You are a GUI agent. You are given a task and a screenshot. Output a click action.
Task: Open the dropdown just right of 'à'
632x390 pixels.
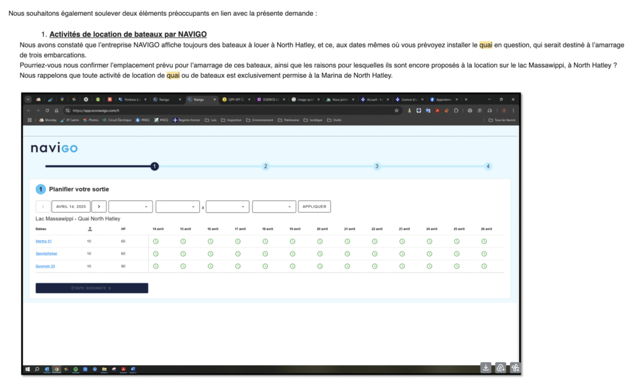[227, 207]
